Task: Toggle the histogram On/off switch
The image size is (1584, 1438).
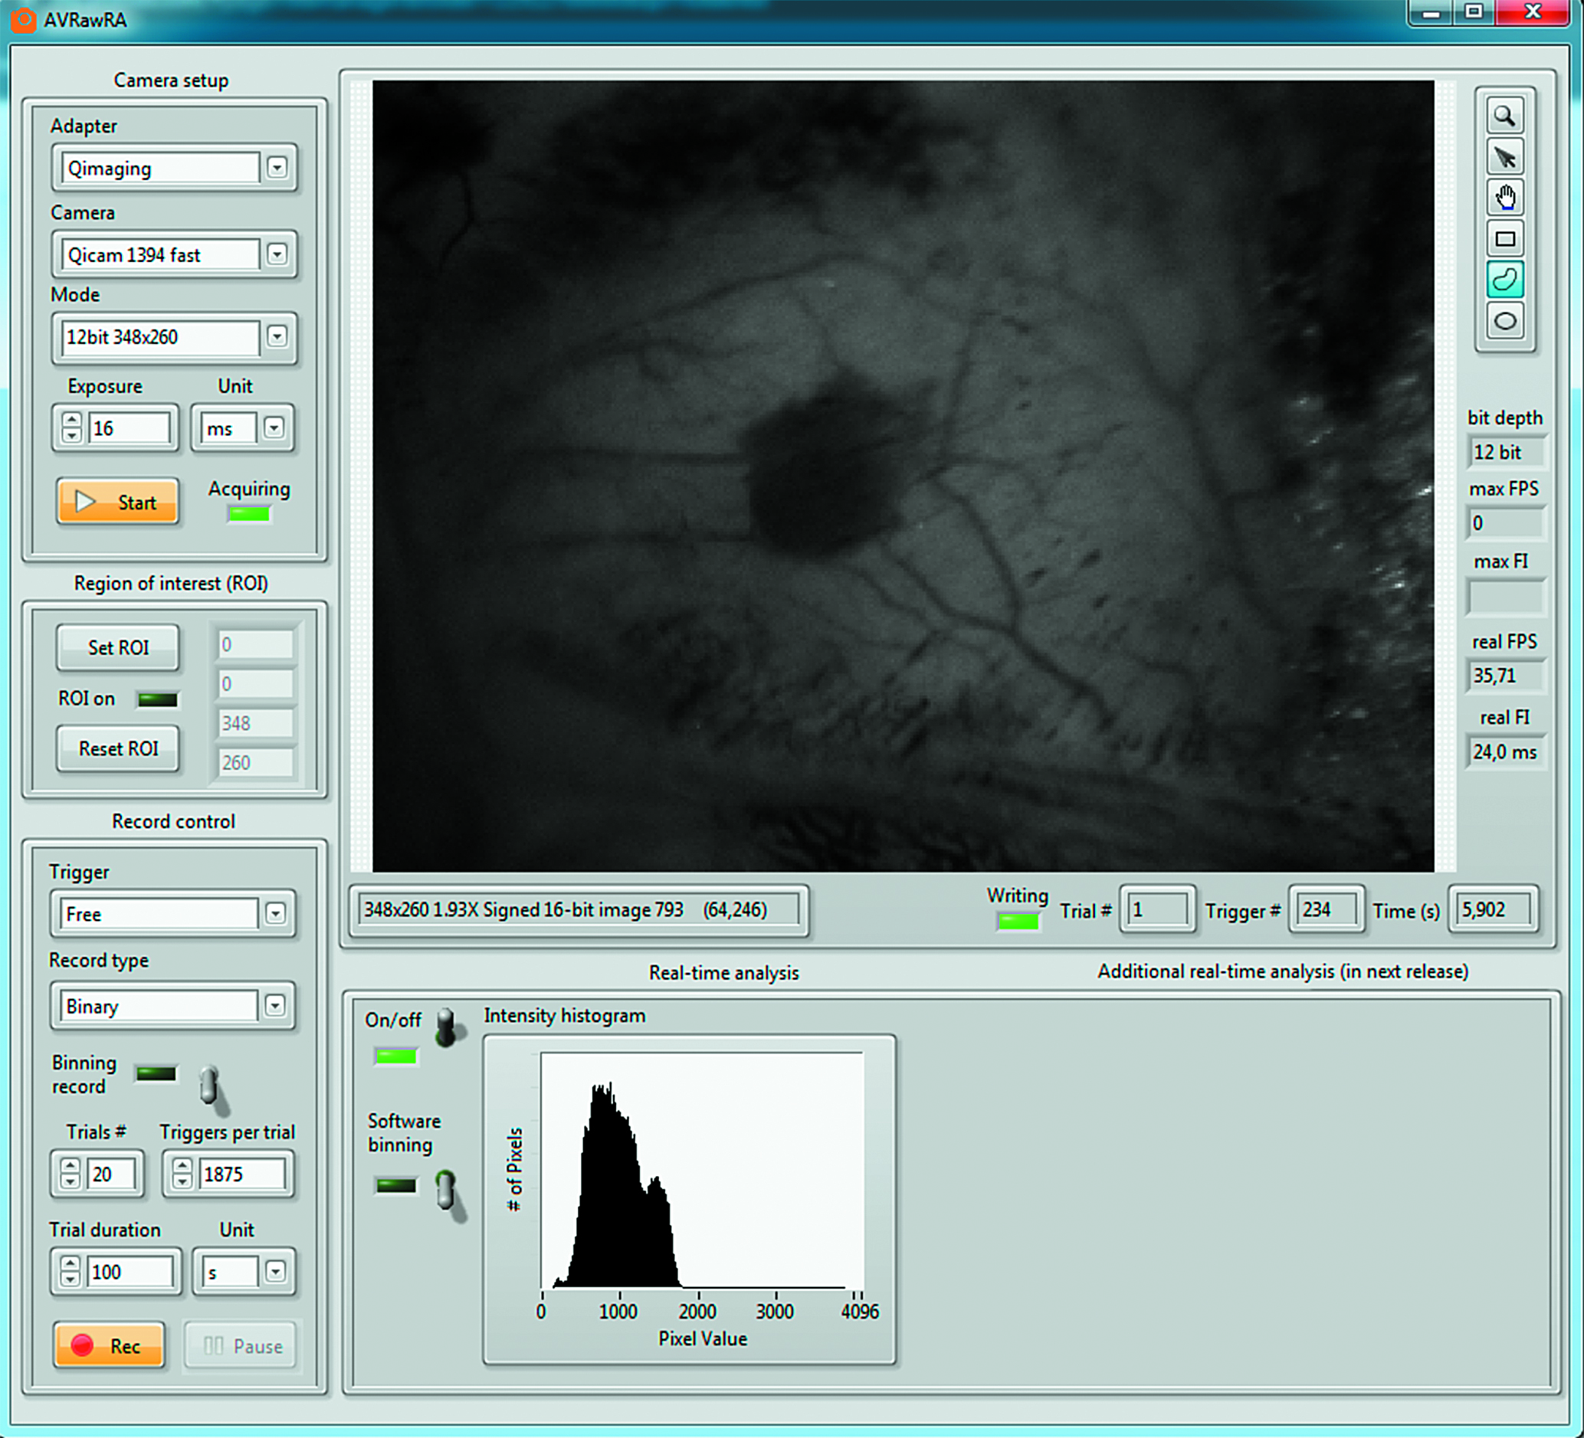Action: tap(446, 1027)
